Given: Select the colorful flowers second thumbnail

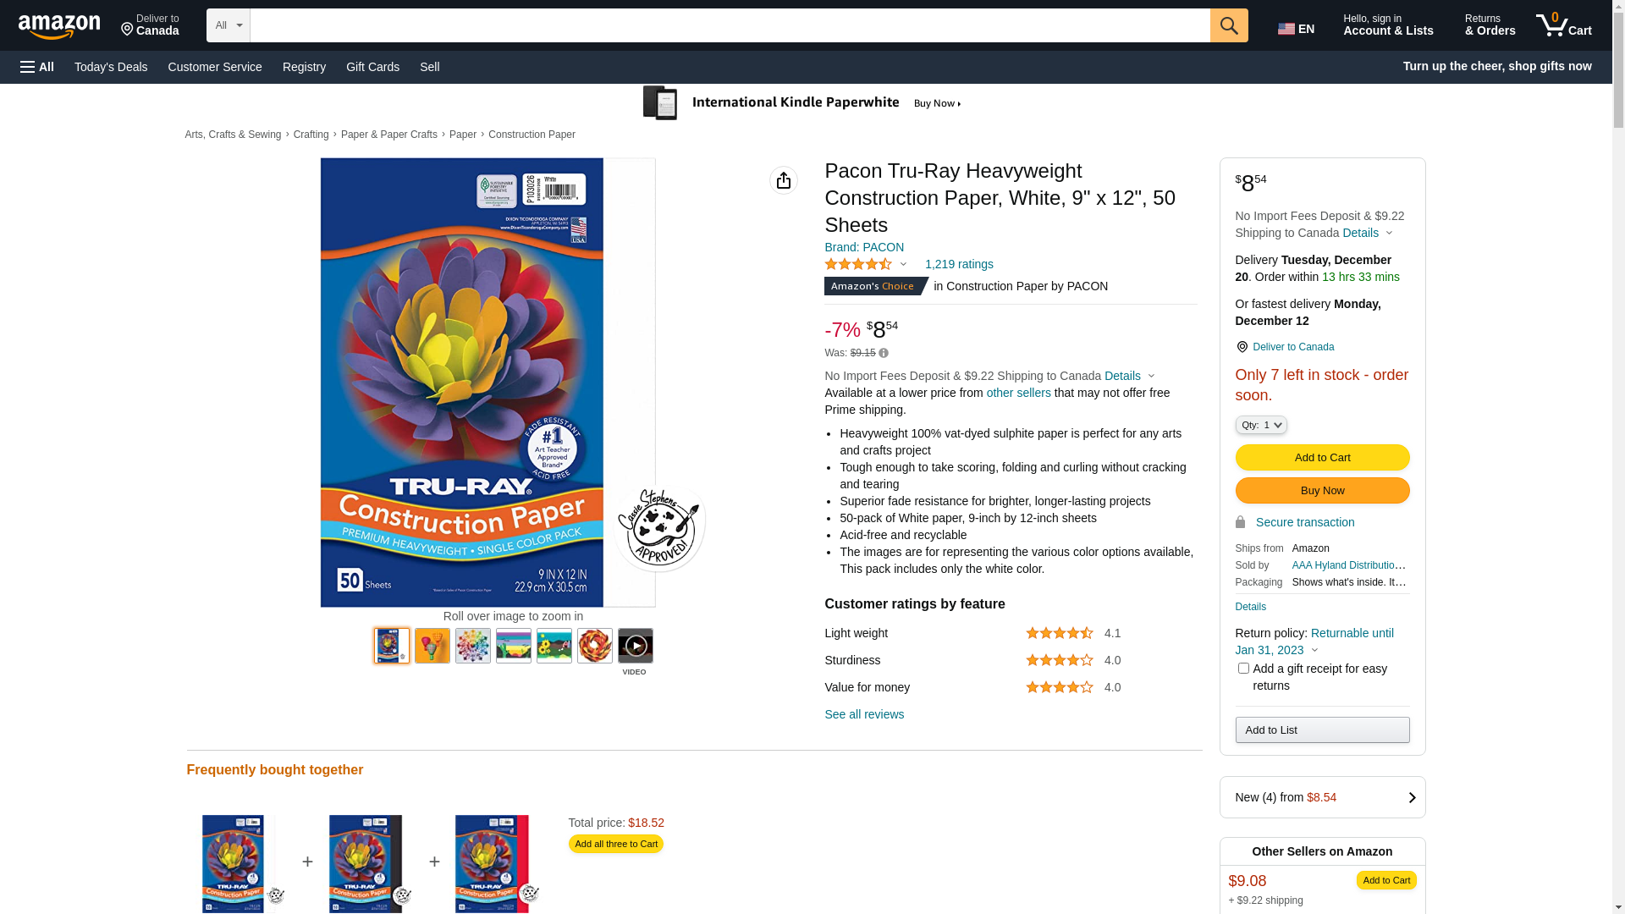Looking at the screenshot, I should click(432, 646).
